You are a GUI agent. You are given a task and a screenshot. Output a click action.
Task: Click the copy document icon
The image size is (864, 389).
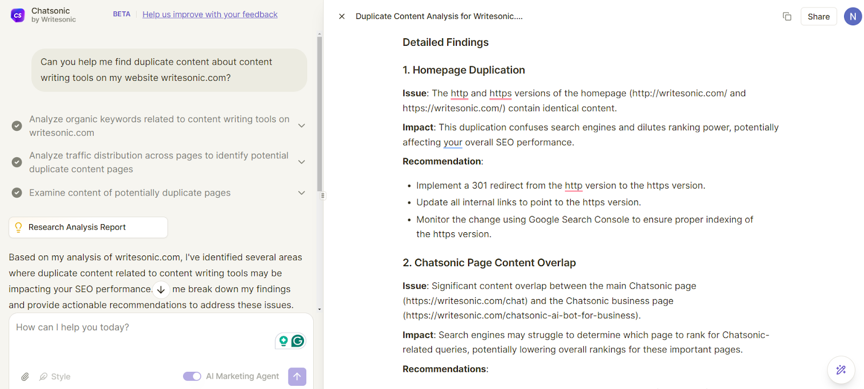tap(787, 17)
